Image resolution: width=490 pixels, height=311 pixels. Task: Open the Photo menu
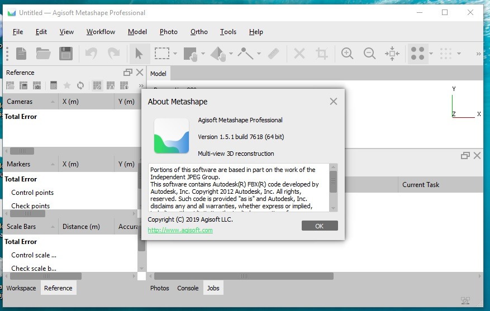click(168, 32)
